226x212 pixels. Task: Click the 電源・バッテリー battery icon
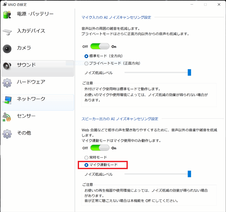7,15
